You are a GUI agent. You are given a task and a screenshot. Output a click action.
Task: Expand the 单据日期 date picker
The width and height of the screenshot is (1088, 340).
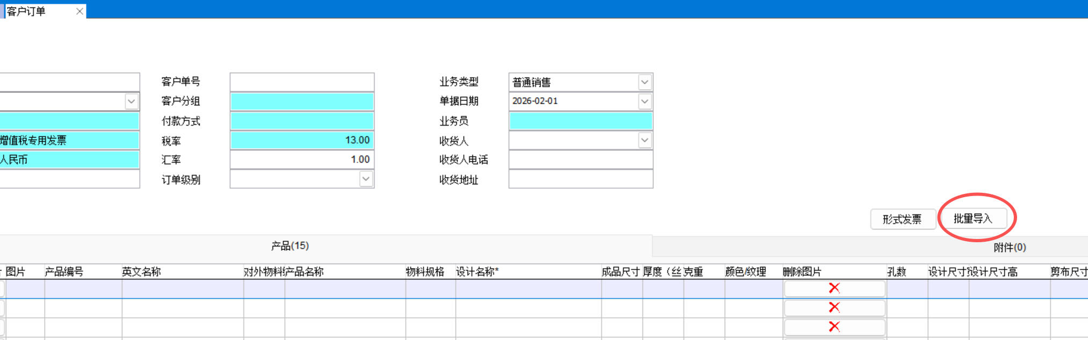click(x=645, y=102)
